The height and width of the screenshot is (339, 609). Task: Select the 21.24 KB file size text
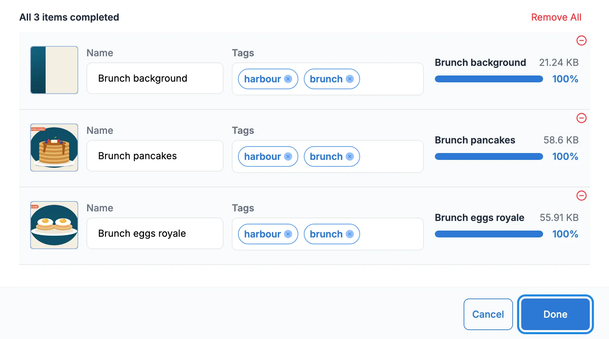click(x=559, y=62)
